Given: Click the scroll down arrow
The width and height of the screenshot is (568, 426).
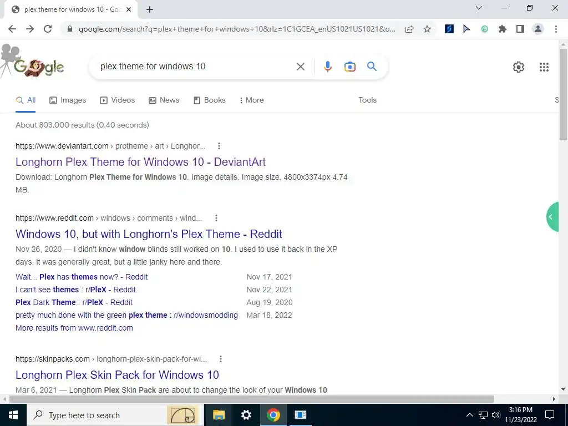Looking at the screenshot, I should click(x=563, y=390).
